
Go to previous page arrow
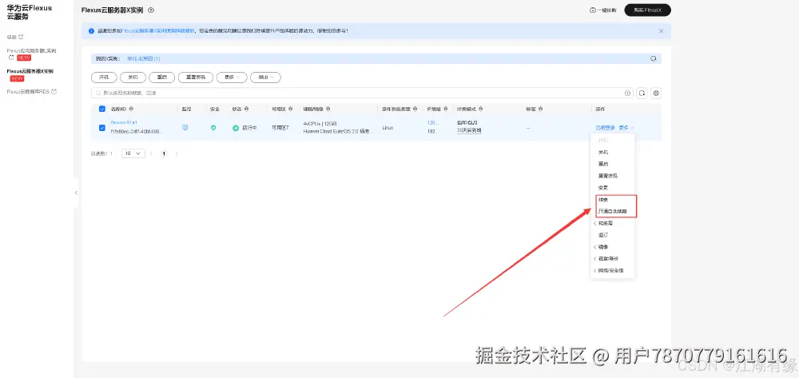coord(151,153)
